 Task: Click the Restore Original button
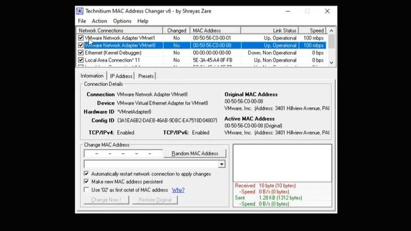(x=155, y=200)
